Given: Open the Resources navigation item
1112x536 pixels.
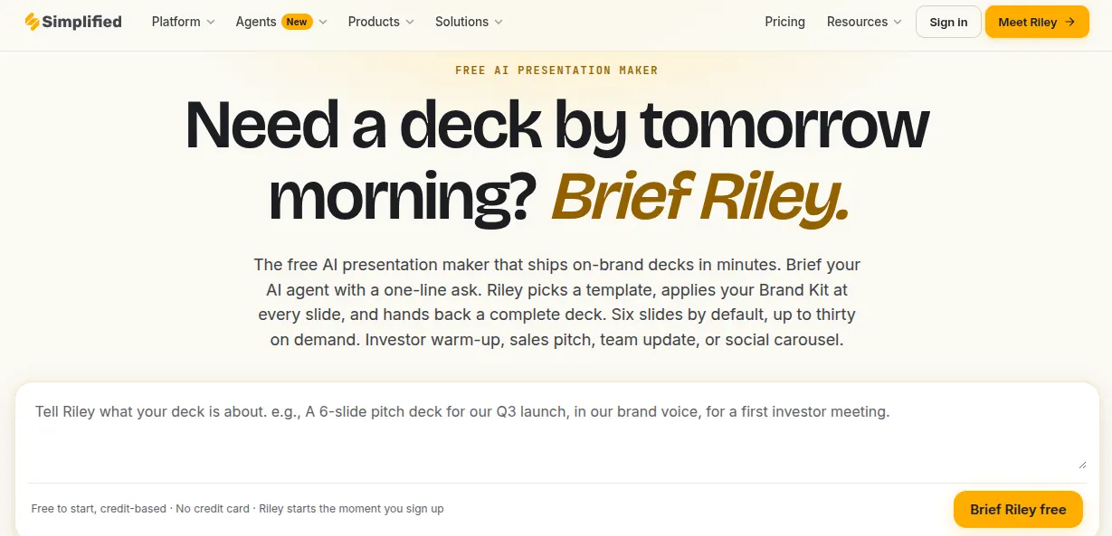Looking at the screenshot, I should pyautogui.click(x=857, y=22).
